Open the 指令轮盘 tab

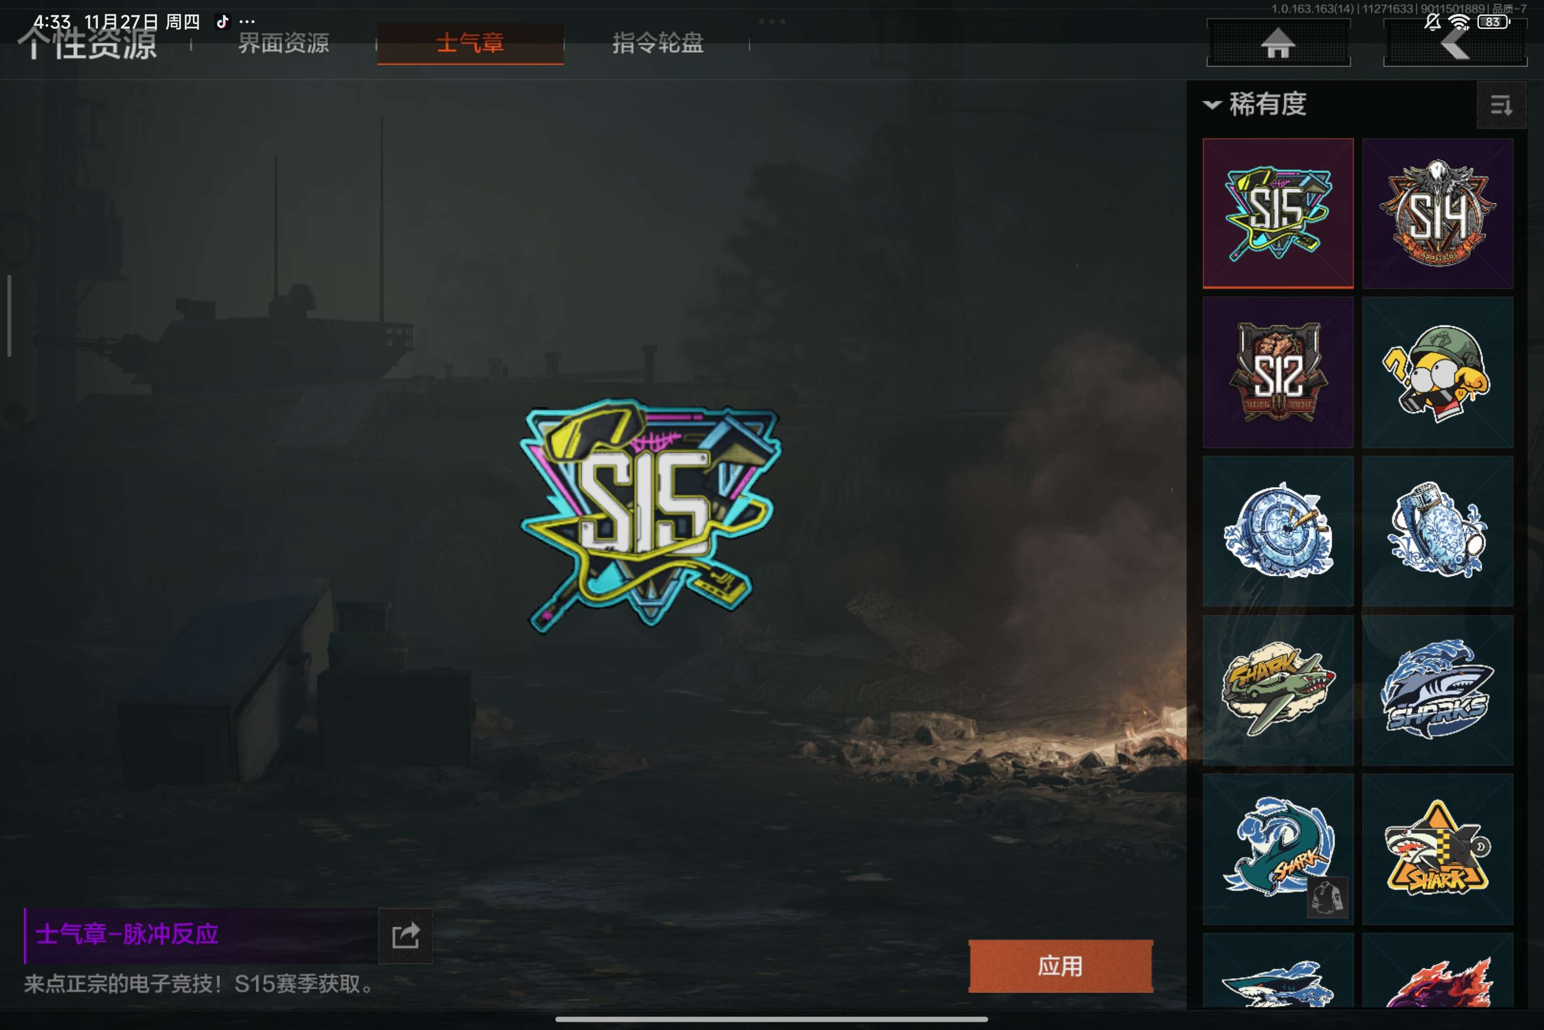click(658, 43)
